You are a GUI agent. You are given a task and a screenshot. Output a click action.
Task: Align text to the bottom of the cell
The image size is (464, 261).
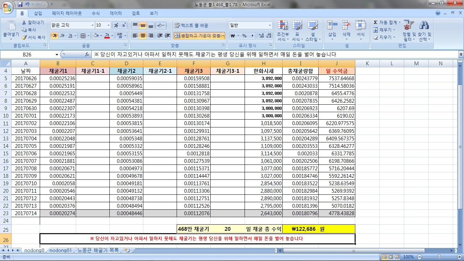pyautogui.click(x=151, y=25)
